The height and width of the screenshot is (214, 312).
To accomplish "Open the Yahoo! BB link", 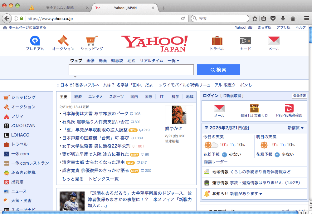I will click(x=244, y=27).
